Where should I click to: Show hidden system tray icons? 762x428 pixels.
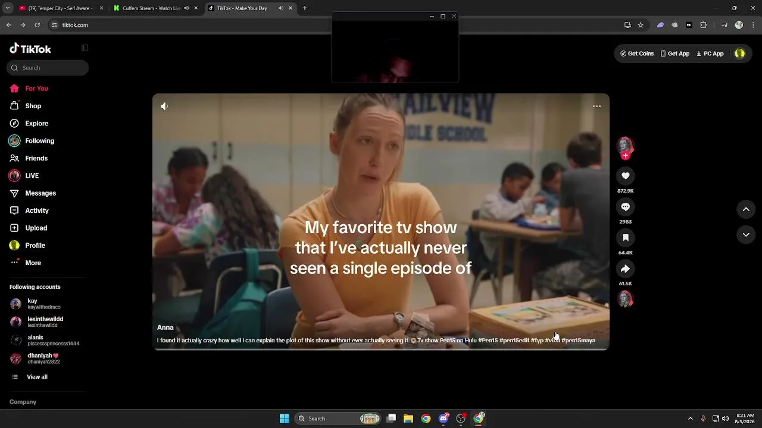[x=691, y=418]
